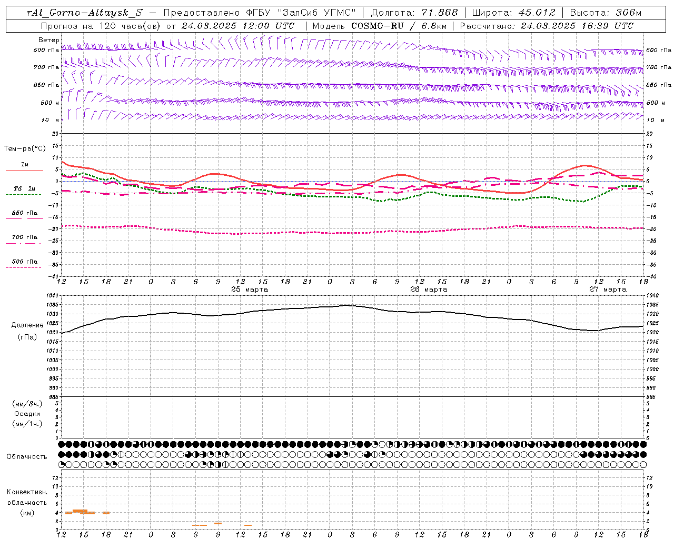674x539 pixels.
Task: Click the Td 2м legend entry
Action: [24, 188]
